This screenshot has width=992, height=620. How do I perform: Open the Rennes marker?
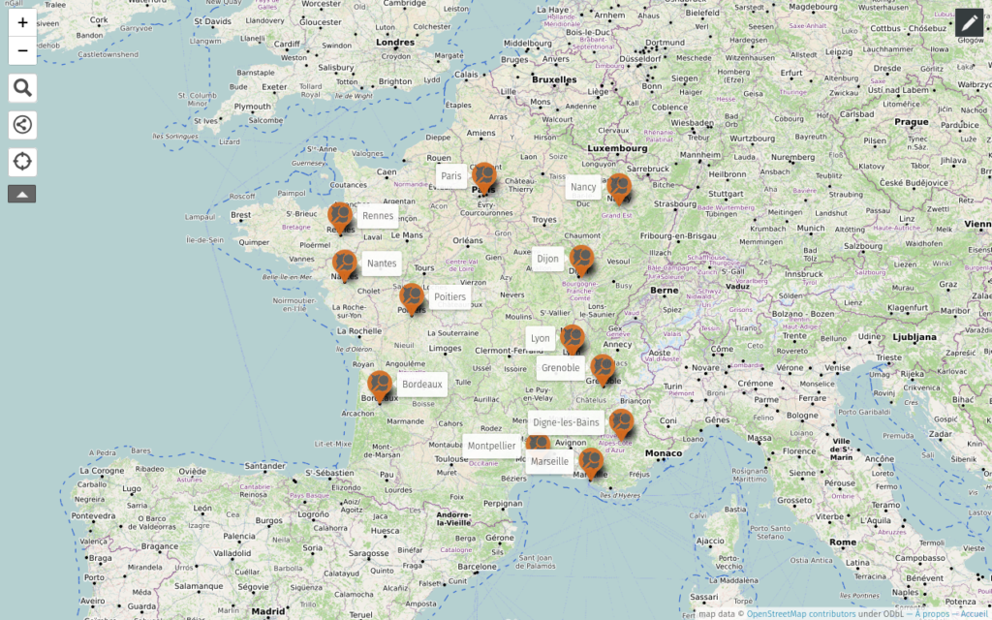point(340,217)
